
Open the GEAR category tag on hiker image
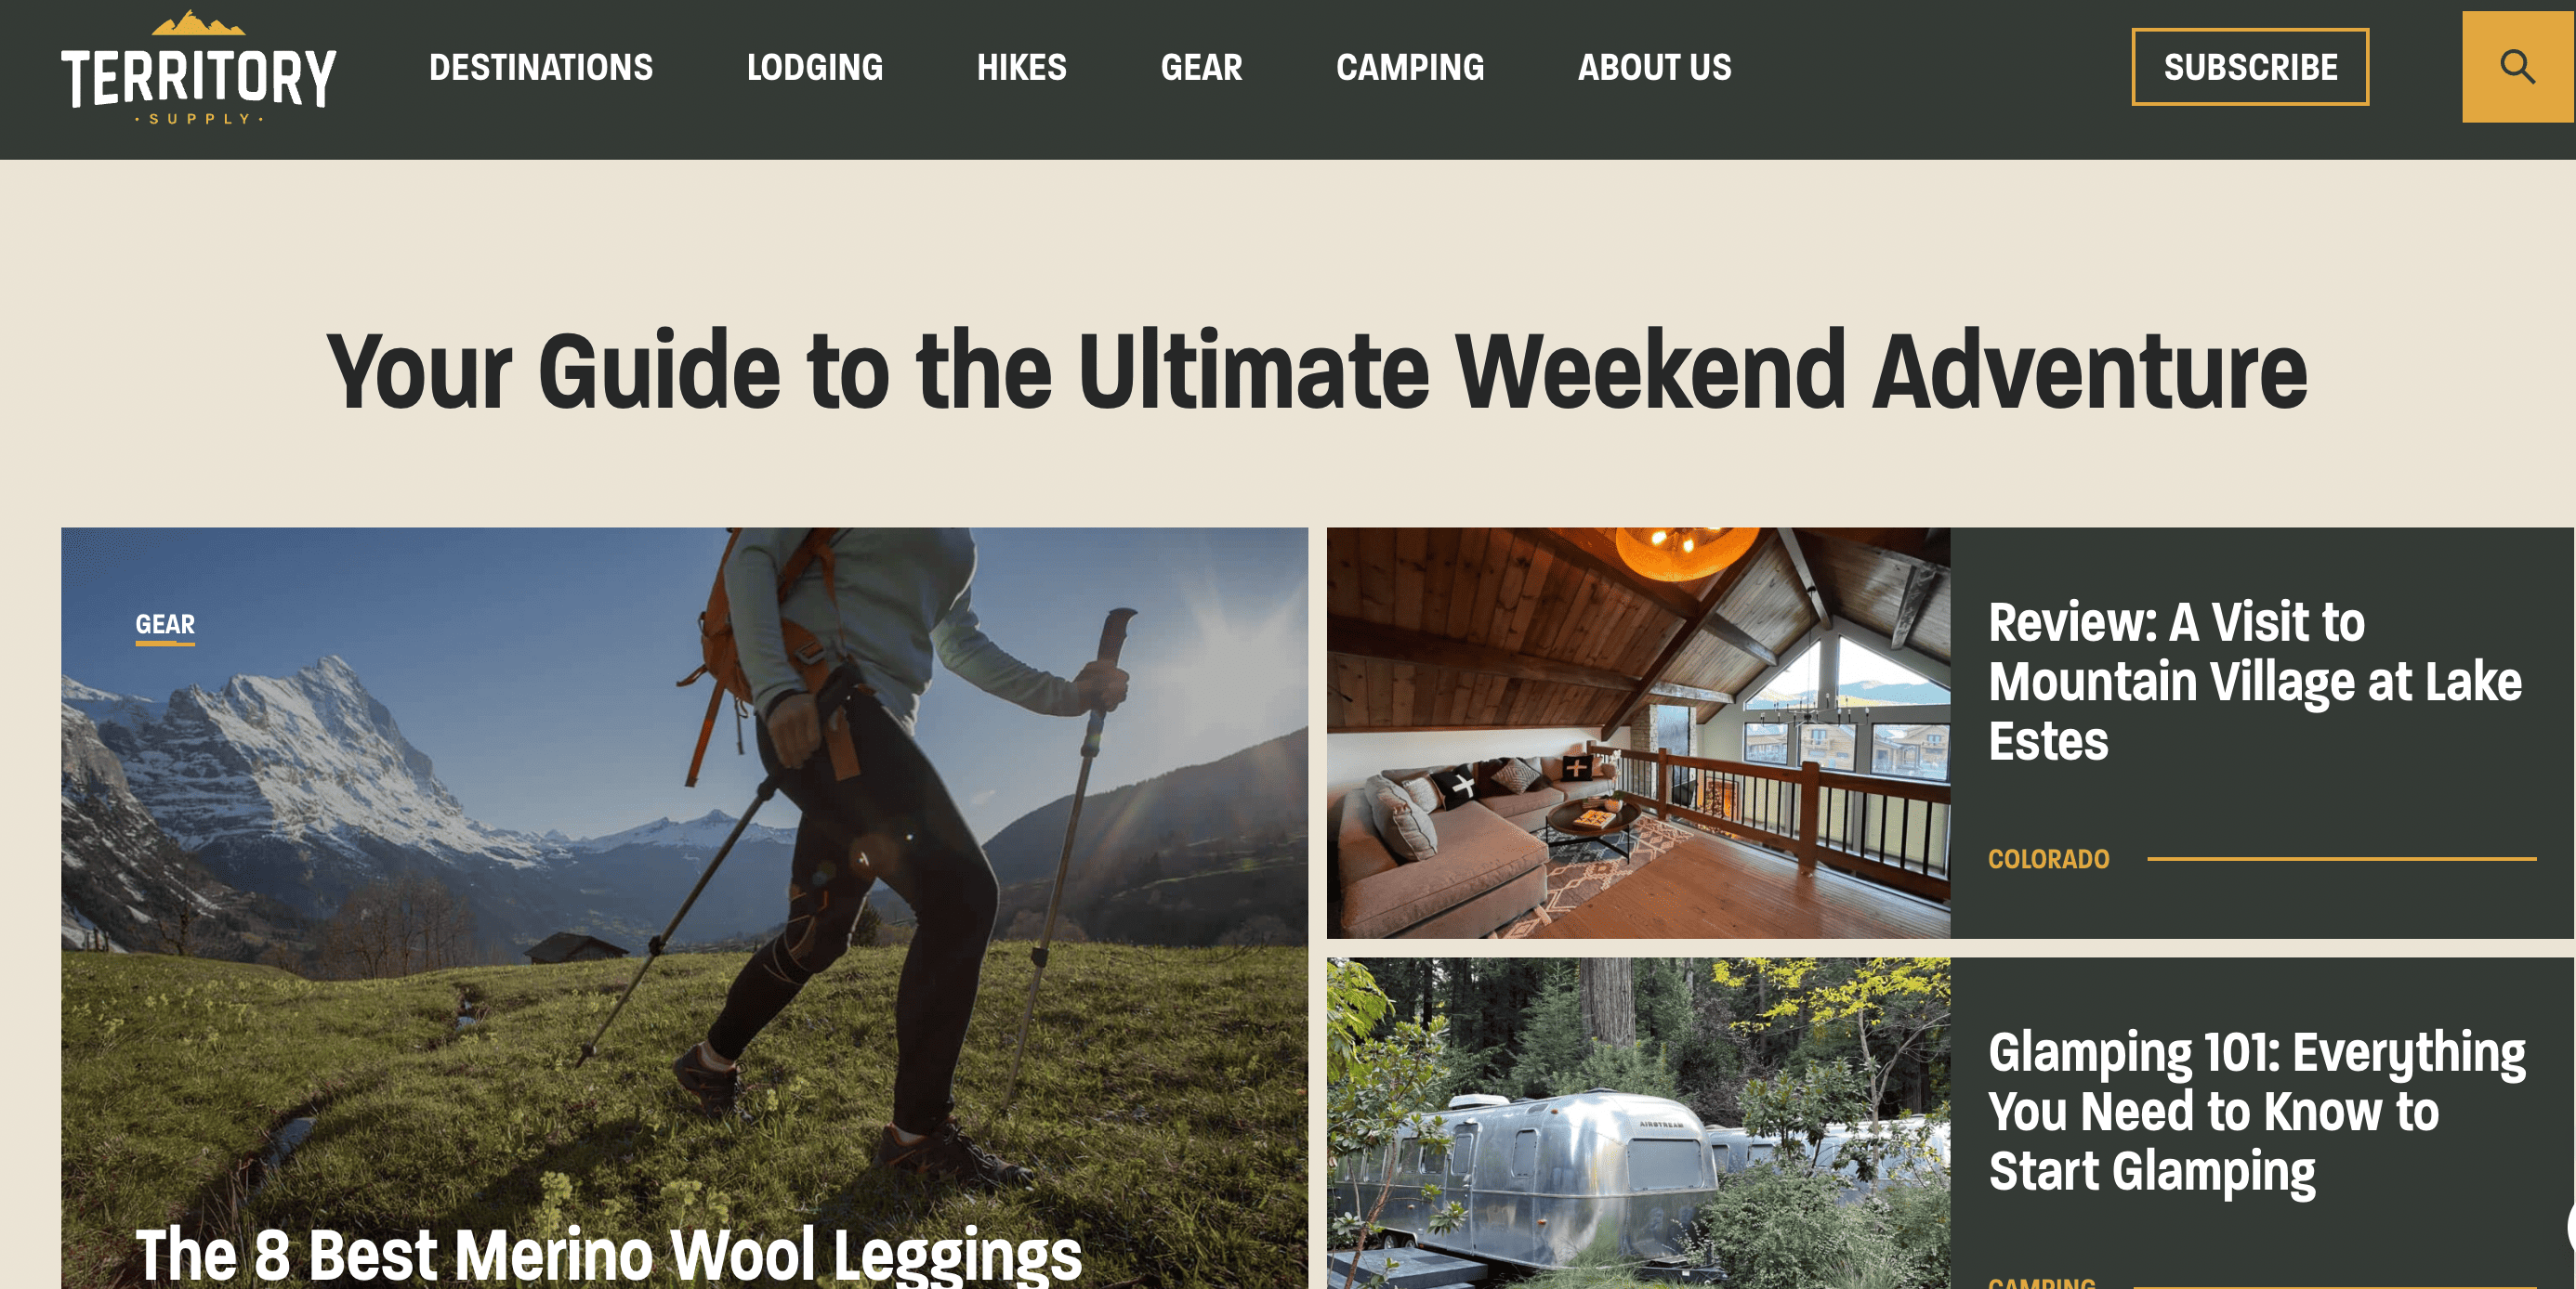click(x=165, y=624)
